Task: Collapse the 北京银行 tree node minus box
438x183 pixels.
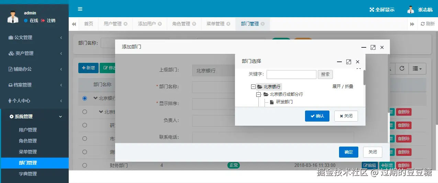Action: [254, 87]
